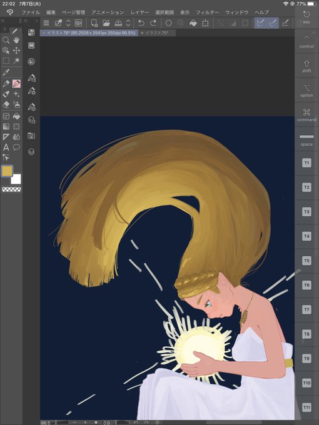This screenshot has width=319, height=425.
Task: Click the Save icon in command bar
Action: [x=118, y=23]
